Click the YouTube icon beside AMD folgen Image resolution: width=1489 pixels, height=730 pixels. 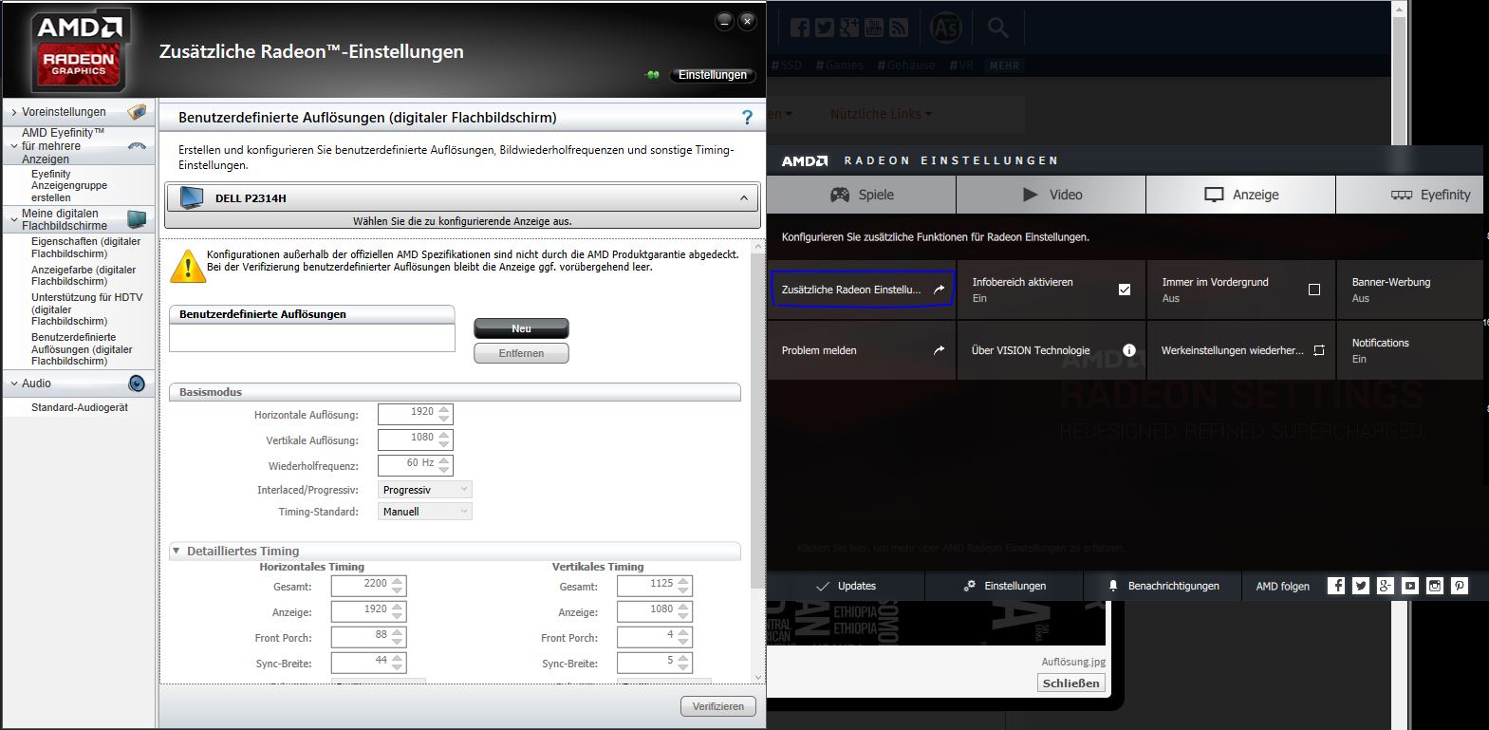tap(1410, 586)
